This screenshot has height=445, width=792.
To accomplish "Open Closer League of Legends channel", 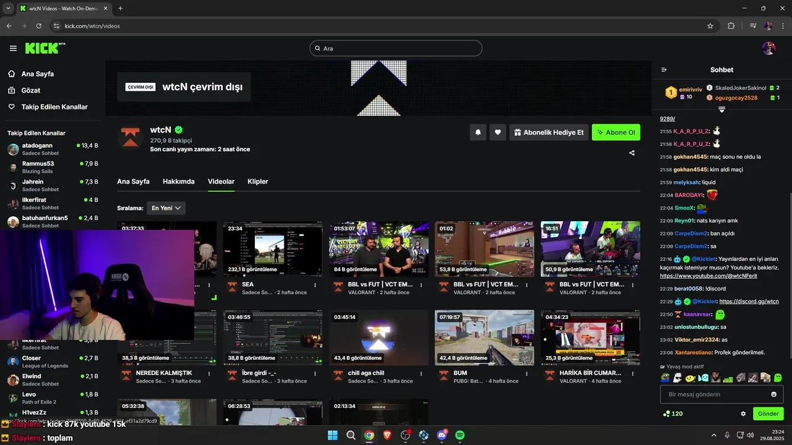I will 53,362.
